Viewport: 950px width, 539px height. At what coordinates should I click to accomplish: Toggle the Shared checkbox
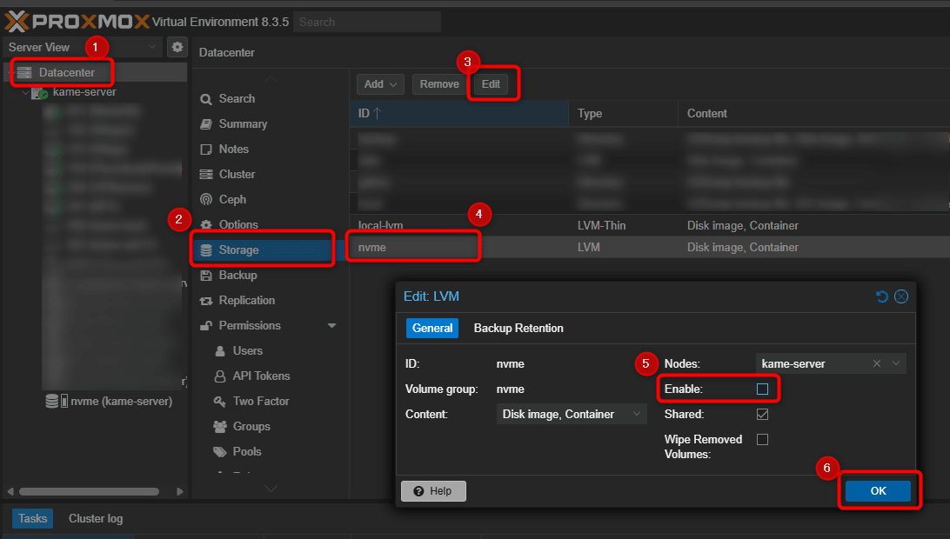[x=762, y=414]
